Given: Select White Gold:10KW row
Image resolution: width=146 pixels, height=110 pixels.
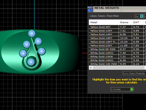Looking at the screenshot, I should [117, 57].
